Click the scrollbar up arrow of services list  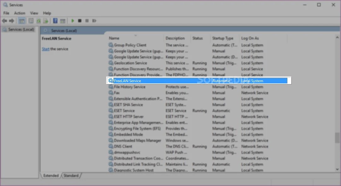[x=337, y=38]
